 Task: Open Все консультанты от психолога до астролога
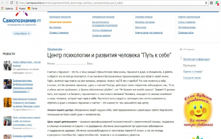(105, 24)
